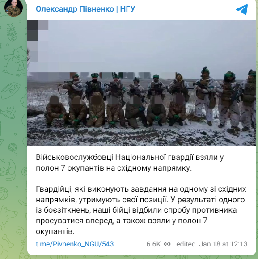The width and height of the screenshot is (258, 259).
Task: Click the pixelated watermark on the photo
Action: pyautogui.click(x=38, y=41)
